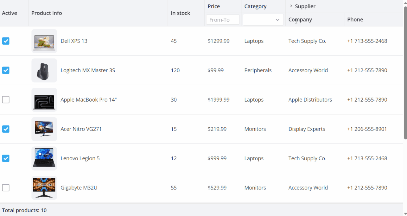Click the Phone column header

click(x=355, y=20)
